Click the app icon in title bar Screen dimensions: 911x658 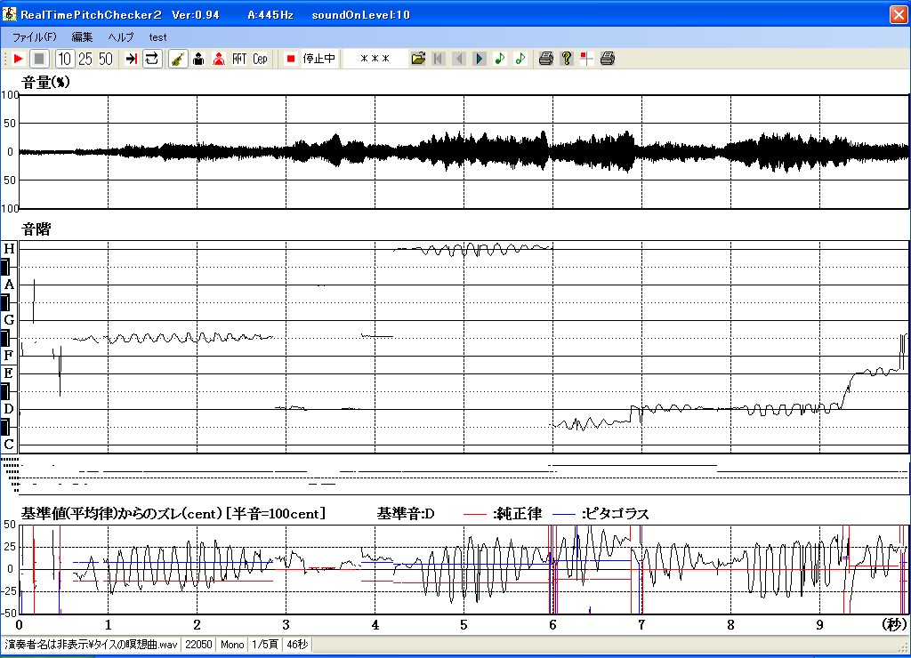[x=9, y=14]
